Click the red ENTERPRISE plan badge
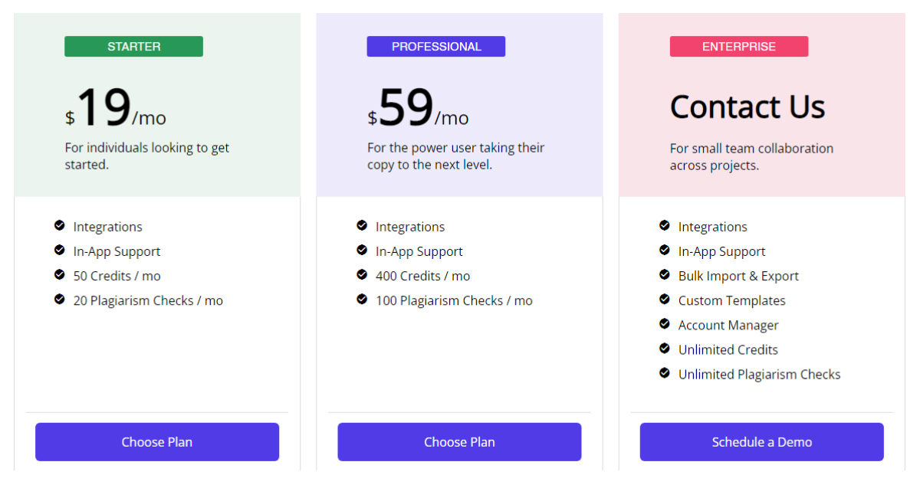This screenshot has width=920, height=498. point(738,47)
